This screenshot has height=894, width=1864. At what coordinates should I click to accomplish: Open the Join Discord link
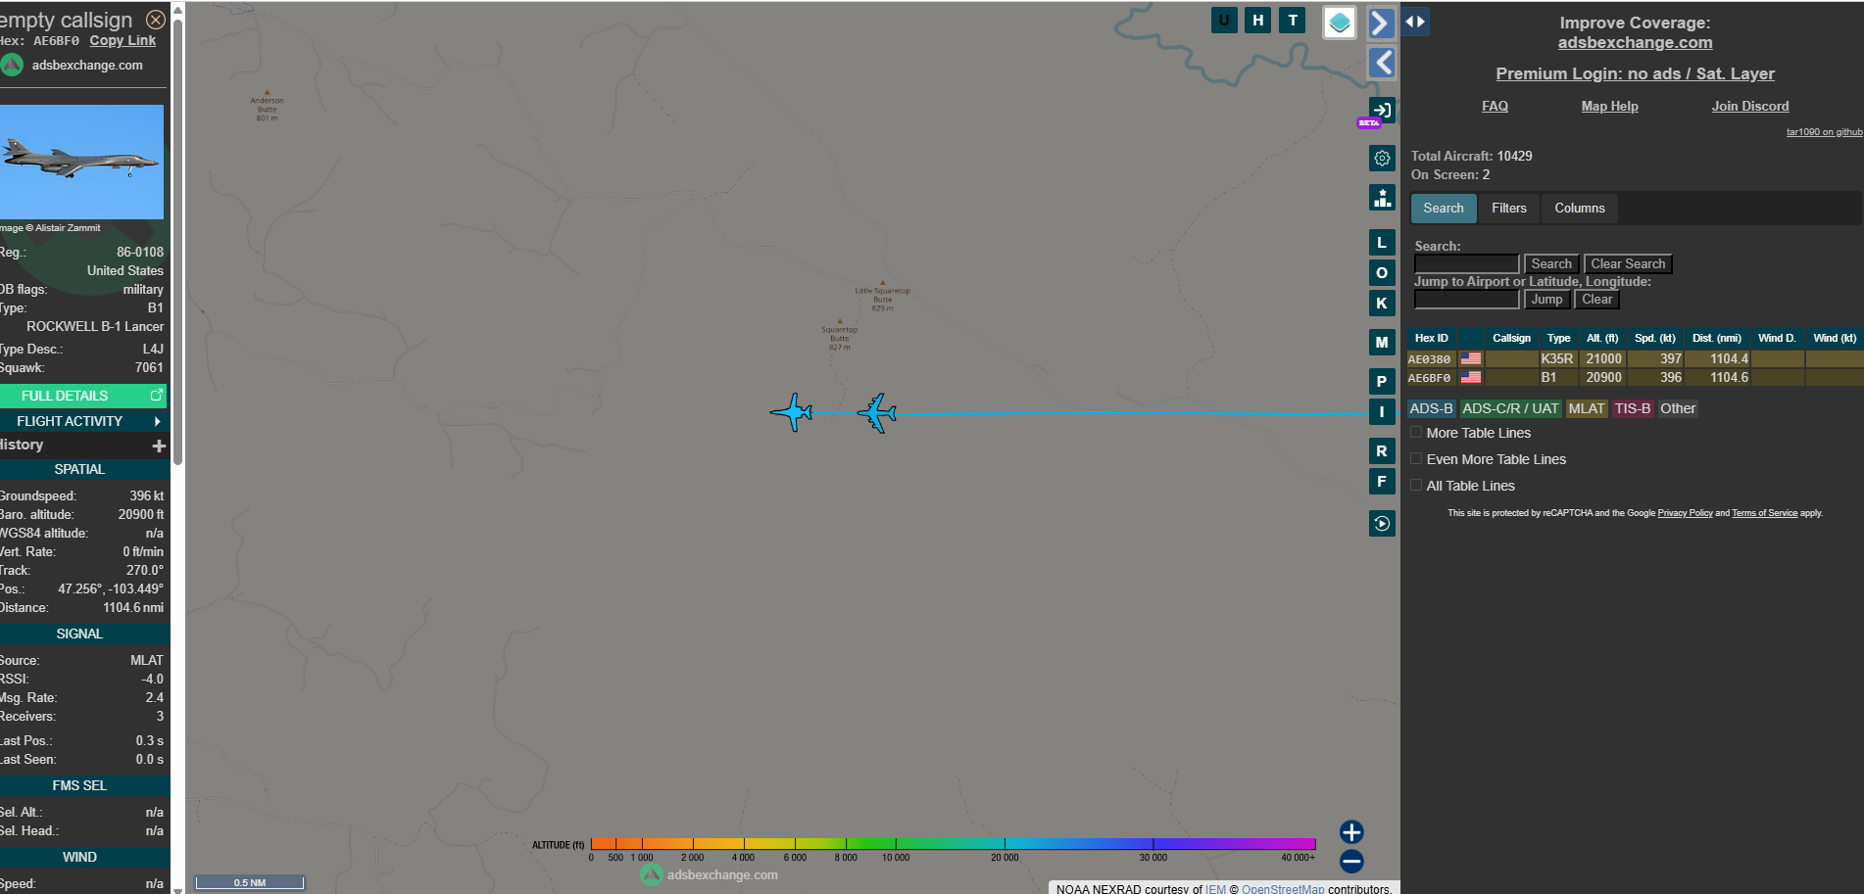(x=1750, y=106)
